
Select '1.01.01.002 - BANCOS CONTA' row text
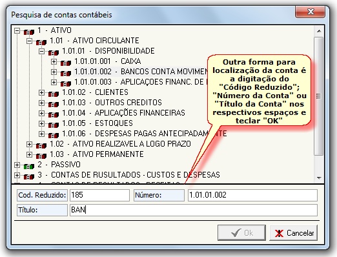pyautogui.click(x=141, y=72)
